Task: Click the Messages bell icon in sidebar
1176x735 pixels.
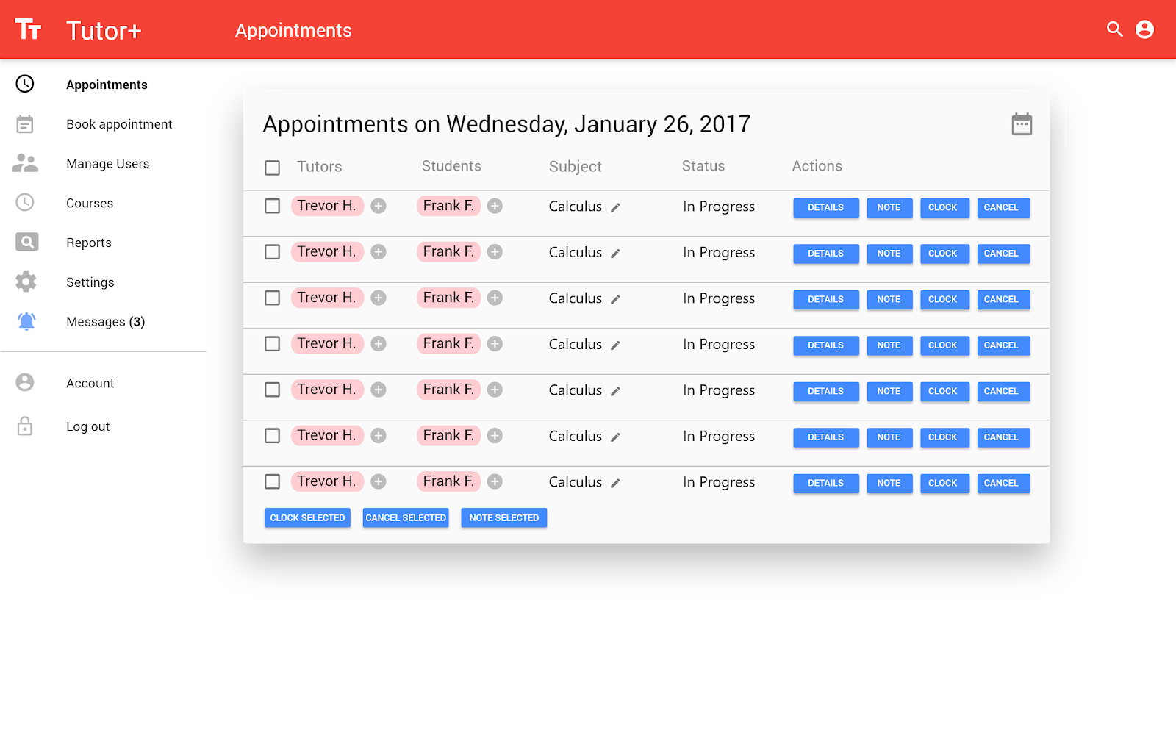Action: point(26,321)
